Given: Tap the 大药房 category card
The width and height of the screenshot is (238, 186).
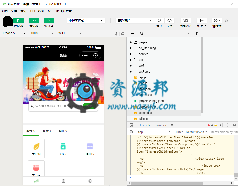Looking at the screenshot, I should [x=63, y=149].
